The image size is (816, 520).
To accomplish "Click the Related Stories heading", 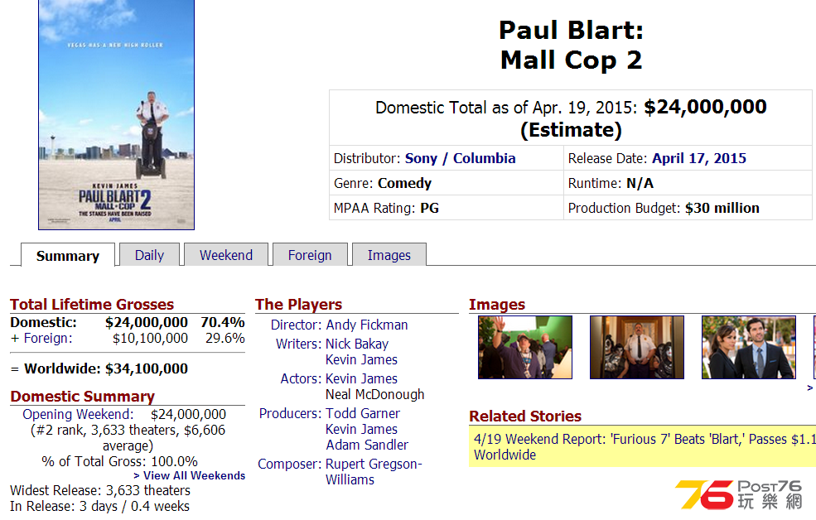I will [525, 416].
